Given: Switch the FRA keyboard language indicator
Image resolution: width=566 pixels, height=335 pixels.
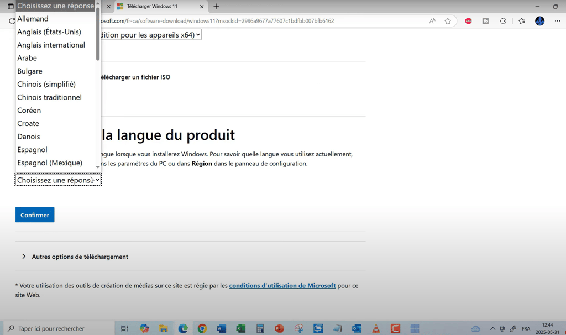Looking at the screenshot, I should coord(526,328).
